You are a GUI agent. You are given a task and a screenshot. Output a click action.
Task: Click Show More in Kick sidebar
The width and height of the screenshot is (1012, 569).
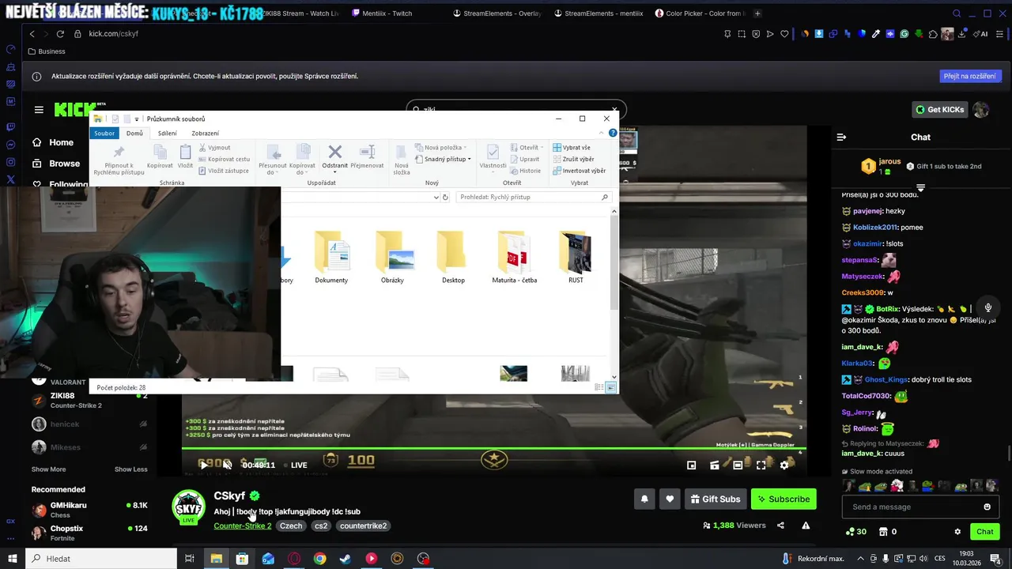point(48,469)
